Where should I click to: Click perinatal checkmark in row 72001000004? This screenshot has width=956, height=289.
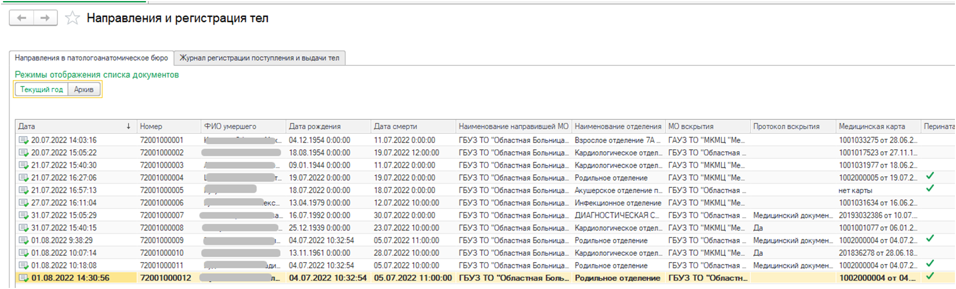pos(930,176)
